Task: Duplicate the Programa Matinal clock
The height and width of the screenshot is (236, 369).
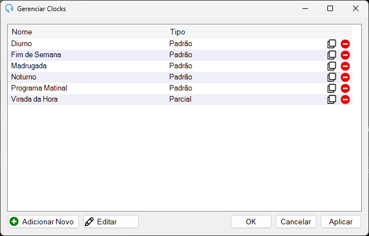Action: [332, 88]
